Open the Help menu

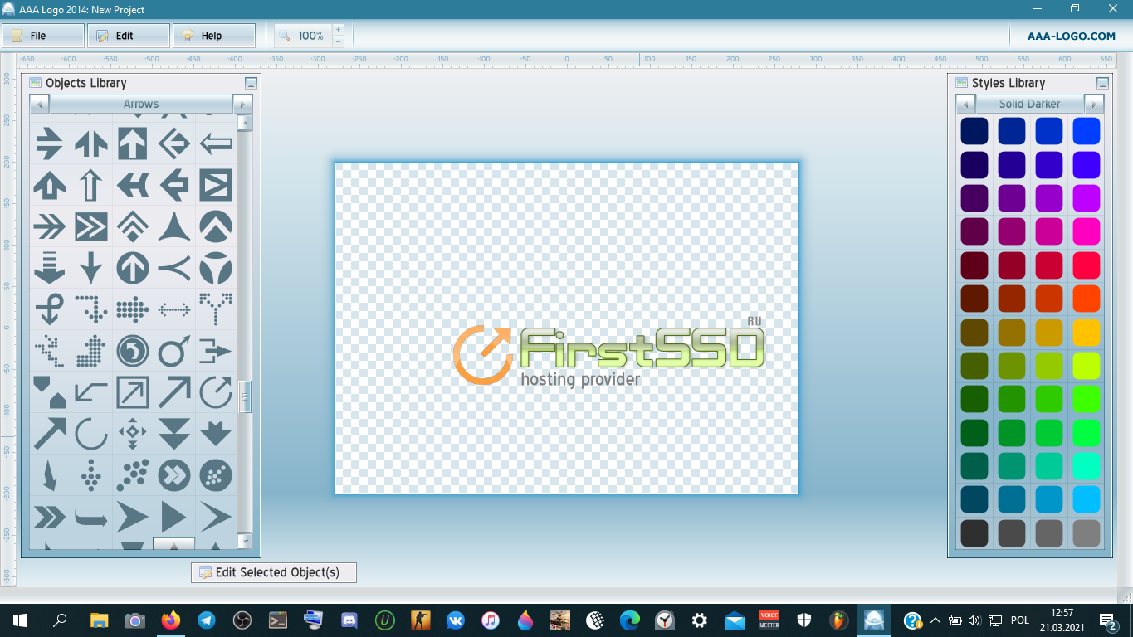[214, 36]
